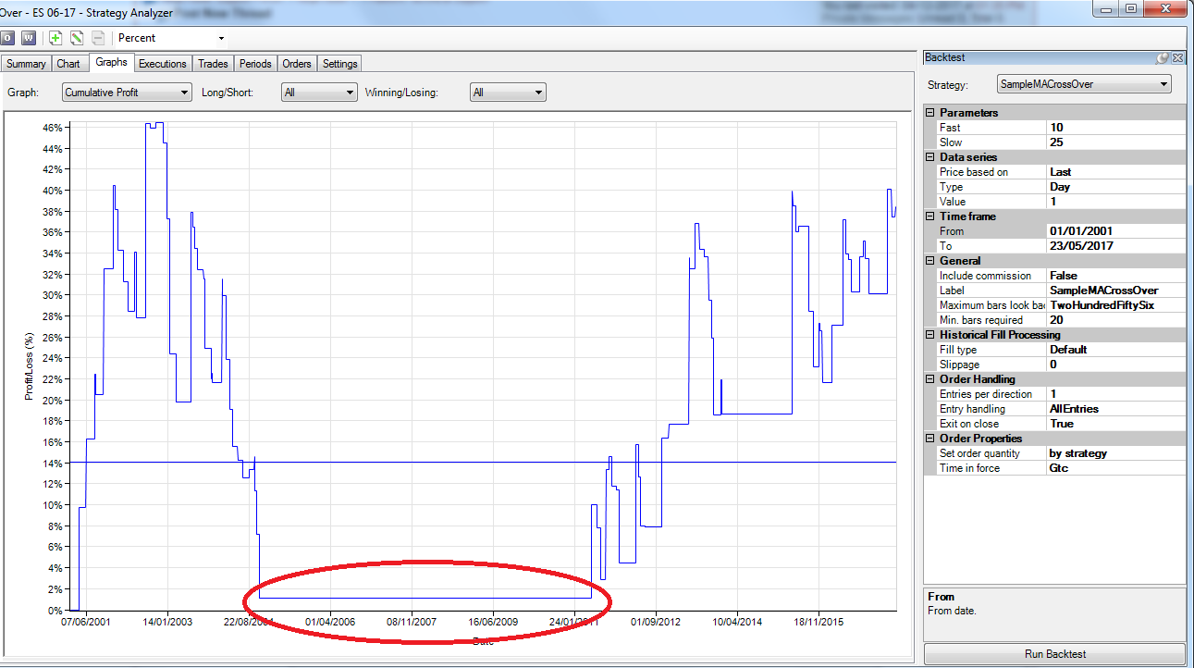
Task: Click the Price based on value 'Last'
Action: click(x=1115, y=172)
